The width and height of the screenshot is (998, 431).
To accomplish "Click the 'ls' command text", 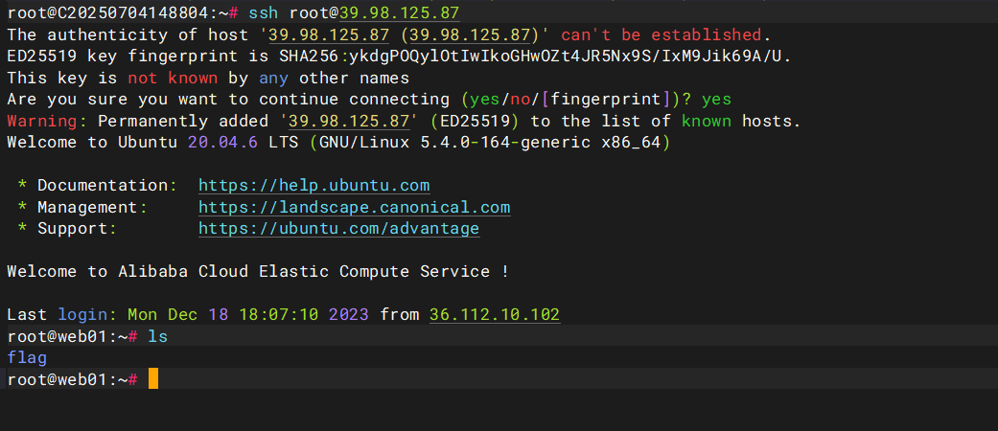I will click(158, 336).
